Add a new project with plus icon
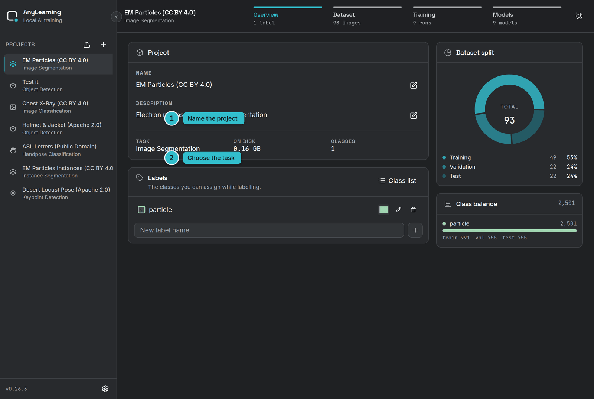594x399 pixels. coord(104,45)
